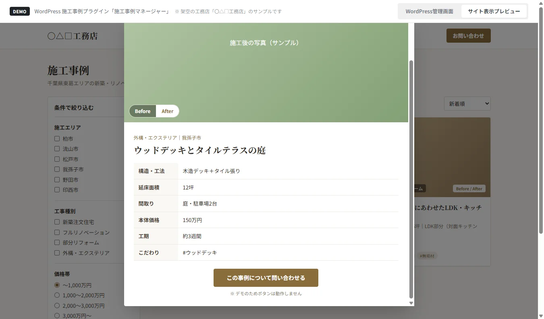Viewport: 544px width, 319px height.
Task: Show the Before photo
Action: 143,111
